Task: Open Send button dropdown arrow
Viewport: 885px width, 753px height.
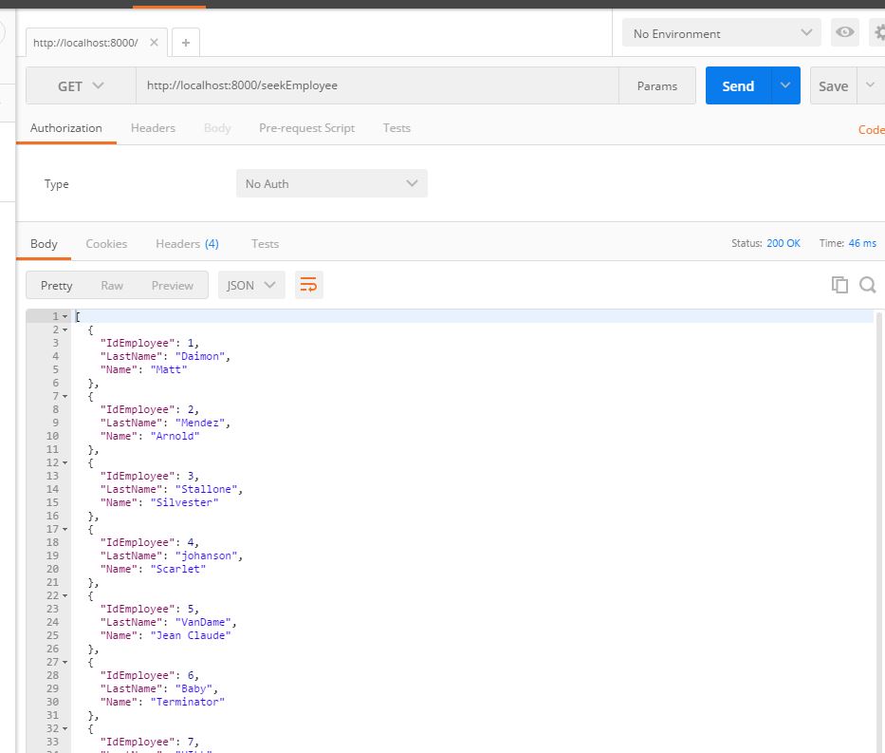Action: click(x=785, y=85)
